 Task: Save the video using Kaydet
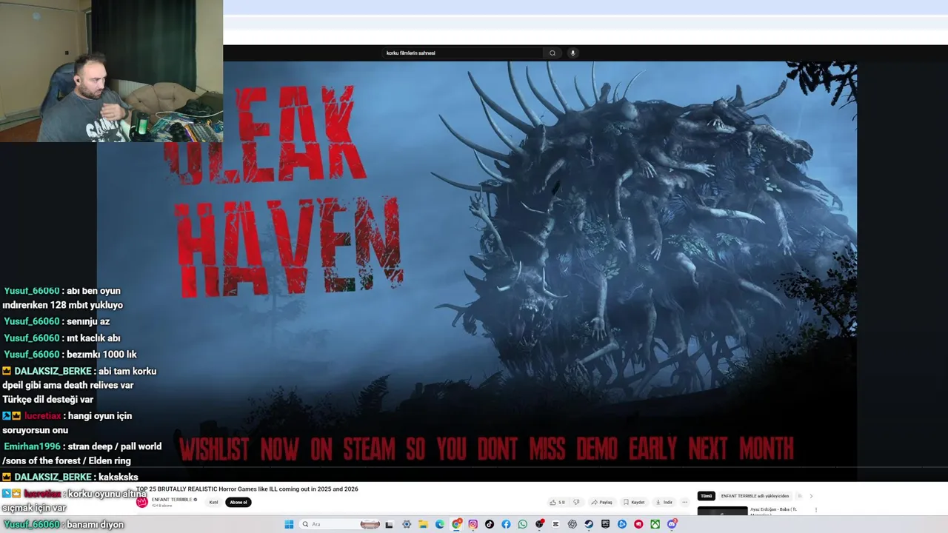[634, 502]
